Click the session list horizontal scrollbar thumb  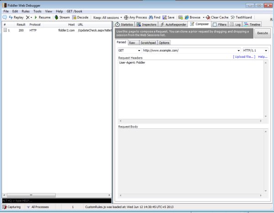[x=31, y=195]
